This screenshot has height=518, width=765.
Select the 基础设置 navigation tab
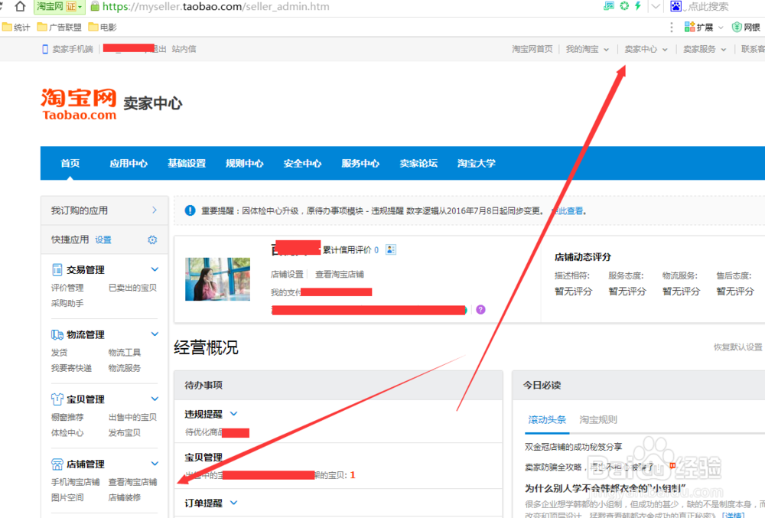(x=187, y=164)
